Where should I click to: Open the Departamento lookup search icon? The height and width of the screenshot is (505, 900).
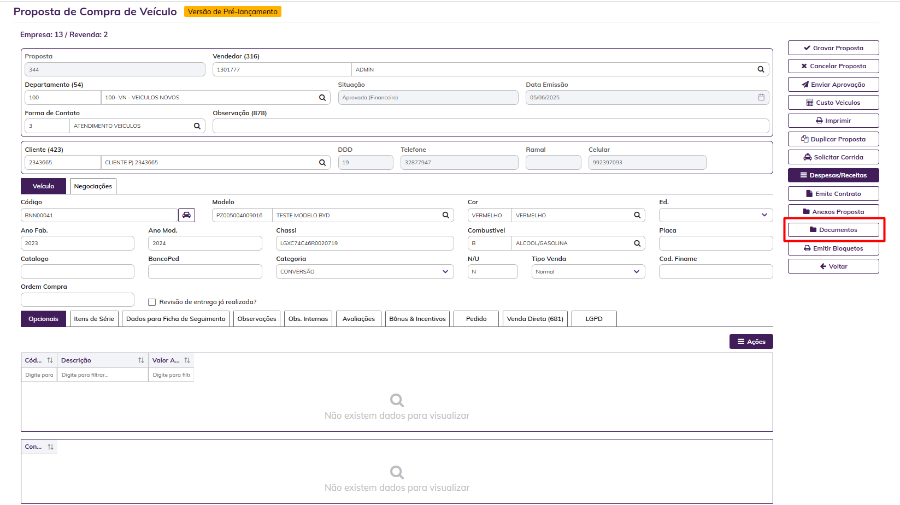click(x=322, y=98)
